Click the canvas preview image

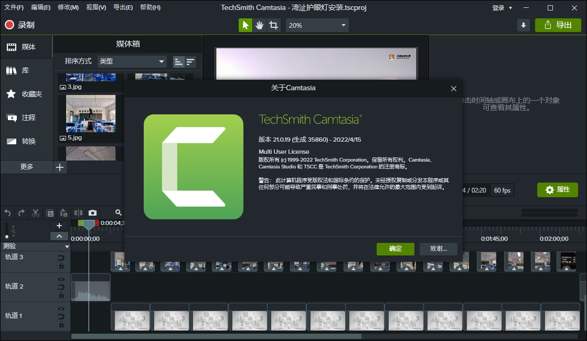point(316,63)
